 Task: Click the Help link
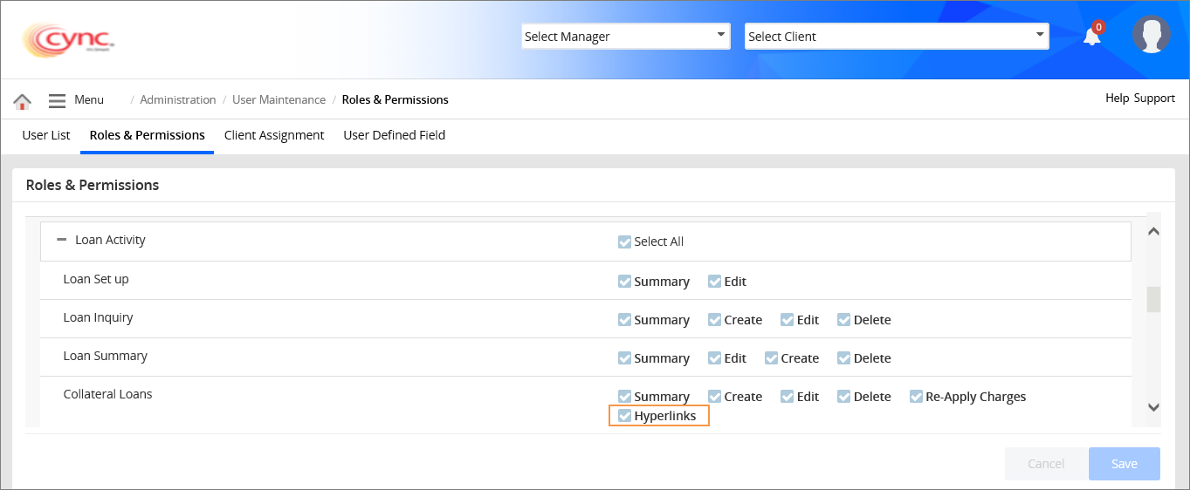click(1117, 99)
